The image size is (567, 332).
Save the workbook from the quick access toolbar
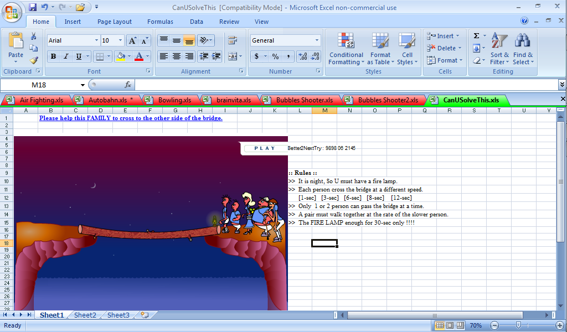(x=33, y=7)
